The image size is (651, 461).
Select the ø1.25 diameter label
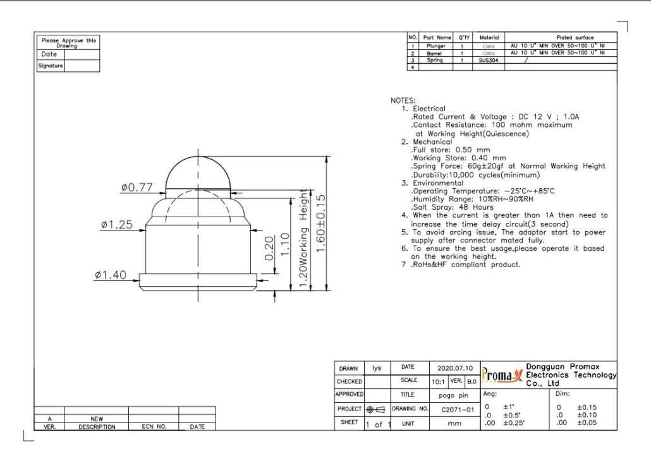pos(116,225)
